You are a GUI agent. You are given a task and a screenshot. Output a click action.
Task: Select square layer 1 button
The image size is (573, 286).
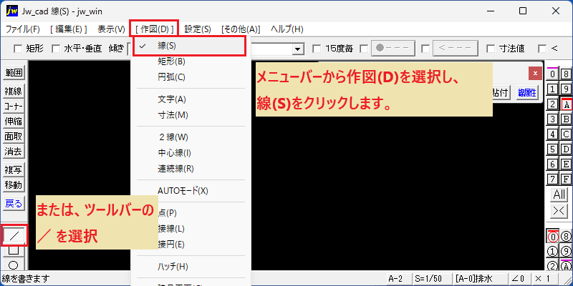tap(553, 89)
